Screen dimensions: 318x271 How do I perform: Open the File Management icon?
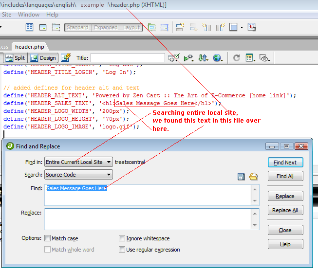click(203, 58)
